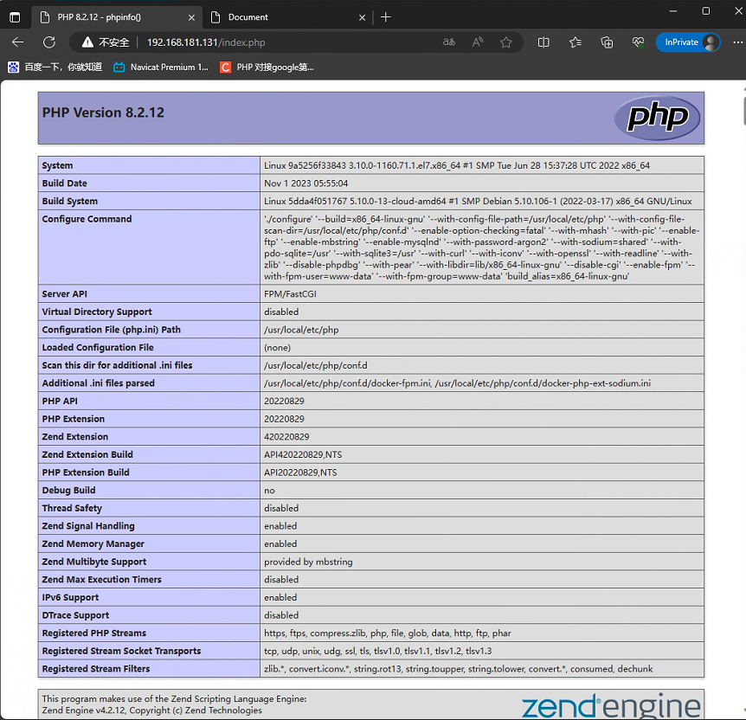Click the not secure warning icon

point(87,42)
